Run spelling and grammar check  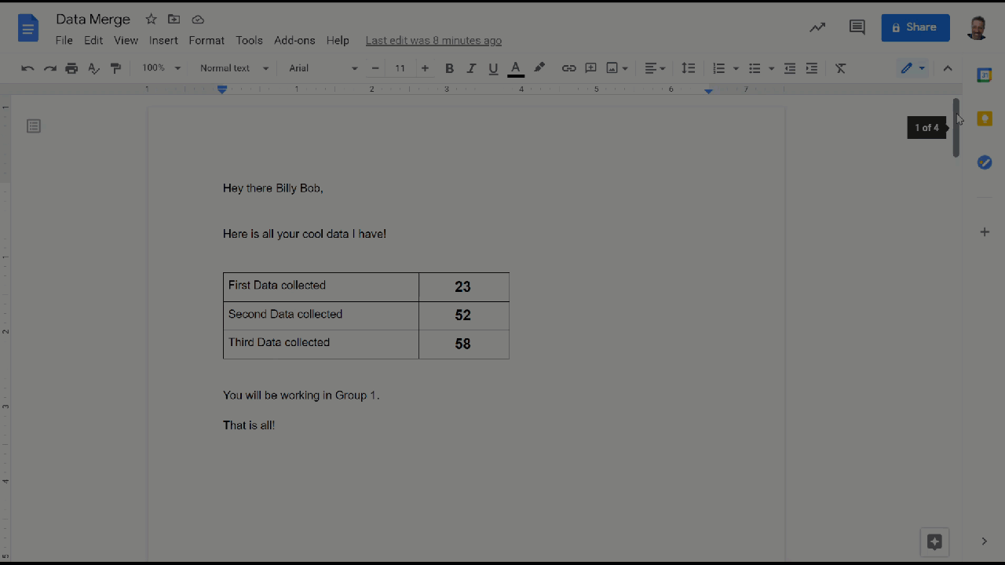point(94,68)
